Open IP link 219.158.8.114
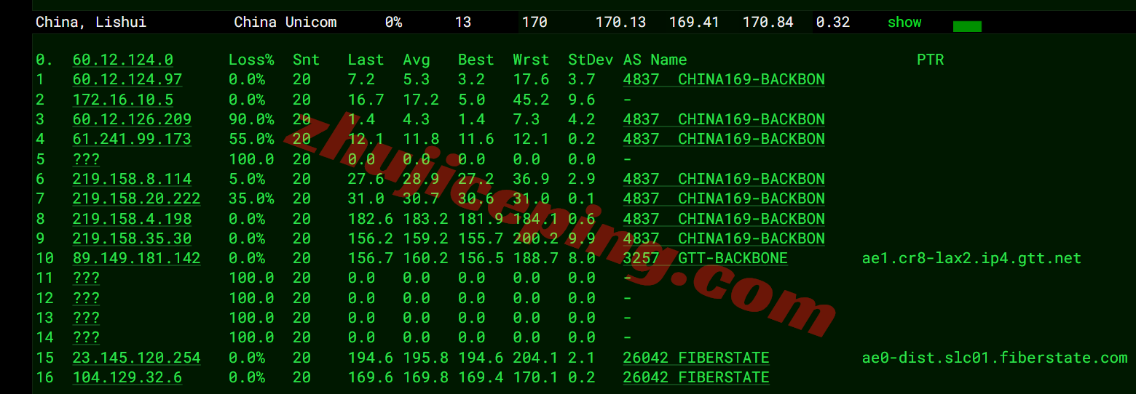Screen dimensions: 1136x394 tap(132, 179)
